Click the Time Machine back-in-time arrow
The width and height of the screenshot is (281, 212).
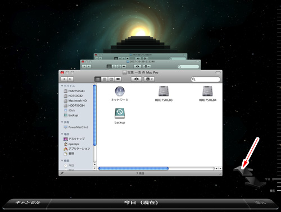click(x=243, y=170)
